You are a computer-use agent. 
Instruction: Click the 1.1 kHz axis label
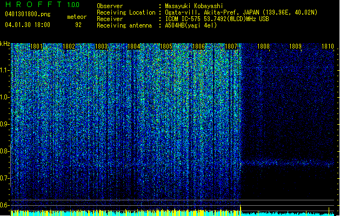[x=5, y=70]
